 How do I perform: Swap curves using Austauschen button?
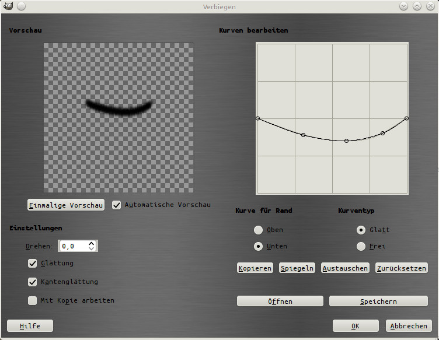(x=345, y=268)
